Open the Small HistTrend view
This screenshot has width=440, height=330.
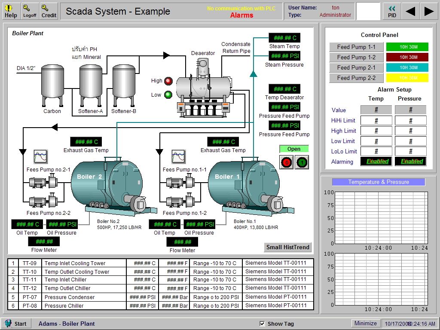coord(287,247)
